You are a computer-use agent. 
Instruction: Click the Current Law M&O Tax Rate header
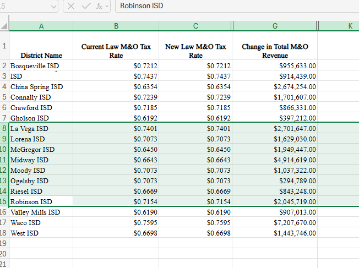tap(116, 51)
